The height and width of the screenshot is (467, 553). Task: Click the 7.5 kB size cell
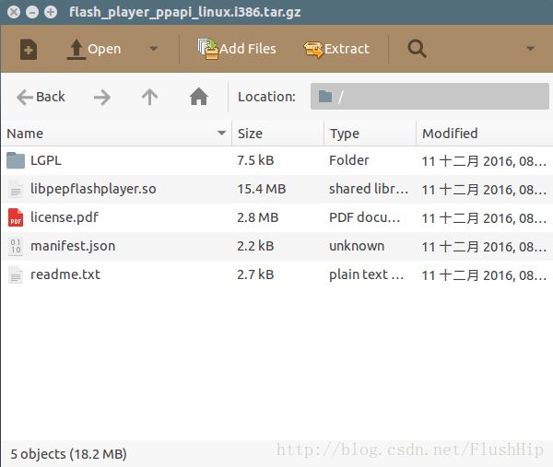coord(255,160)
